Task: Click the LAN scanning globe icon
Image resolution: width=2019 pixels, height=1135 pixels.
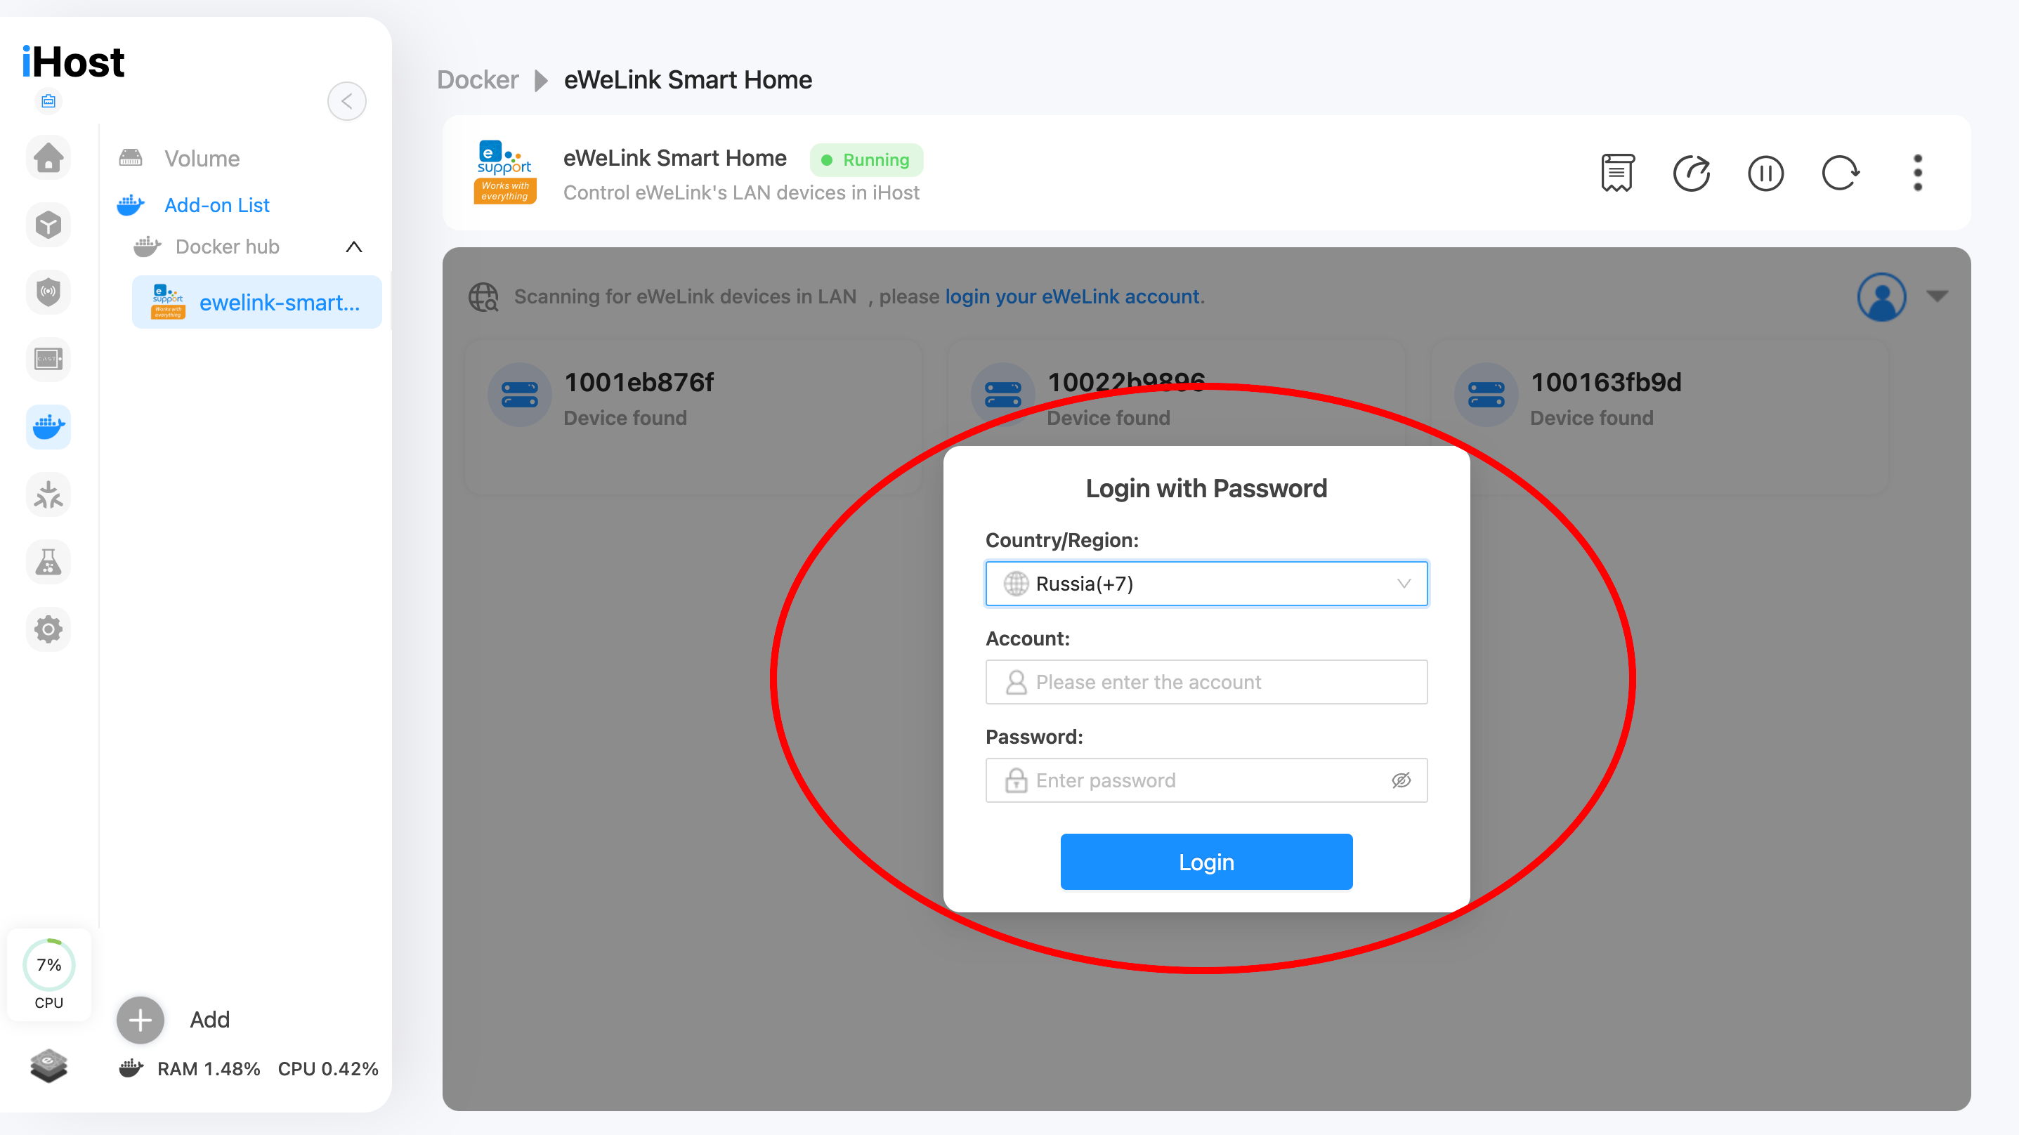Action: point(483,297)
